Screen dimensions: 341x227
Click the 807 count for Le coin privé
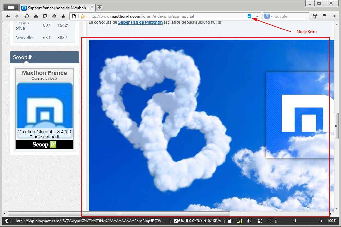tap(46, 25)
